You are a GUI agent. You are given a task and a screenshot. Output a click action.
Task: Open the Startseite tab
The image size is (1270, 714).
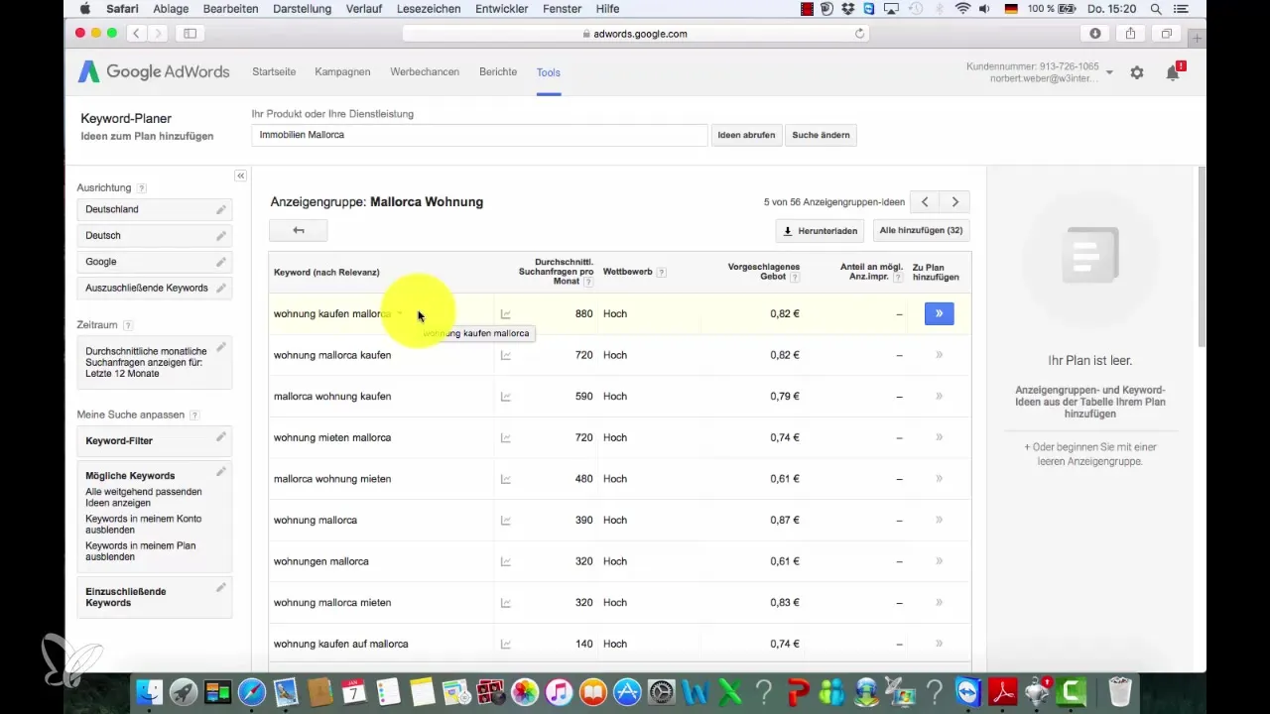point(274,72)
